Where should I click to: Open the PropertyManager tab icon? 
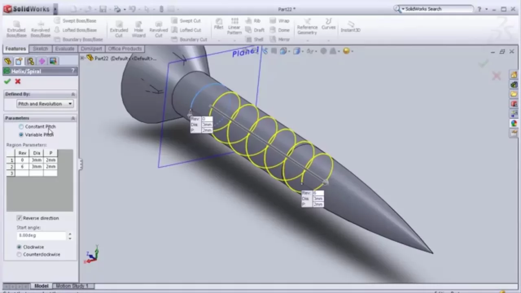pyautogui.click(x=19, y=61)
